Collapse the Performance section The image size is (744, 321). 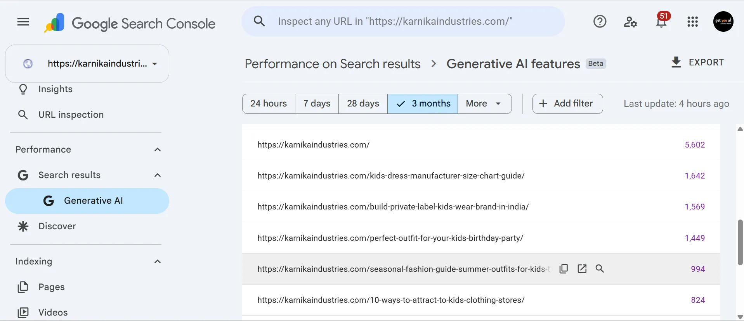[157, 150]
